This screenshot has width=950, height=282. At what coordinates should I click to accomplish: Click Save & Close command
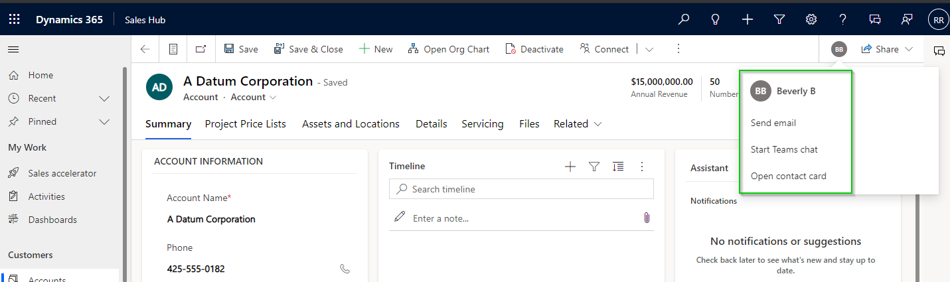pyautogui.click(x=309, y=49)
